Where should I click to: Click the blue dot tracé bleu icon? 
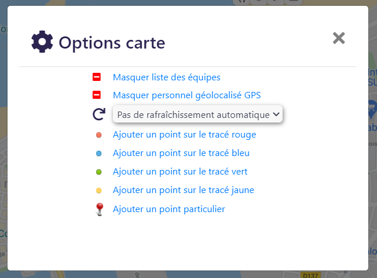click(99, 154)
